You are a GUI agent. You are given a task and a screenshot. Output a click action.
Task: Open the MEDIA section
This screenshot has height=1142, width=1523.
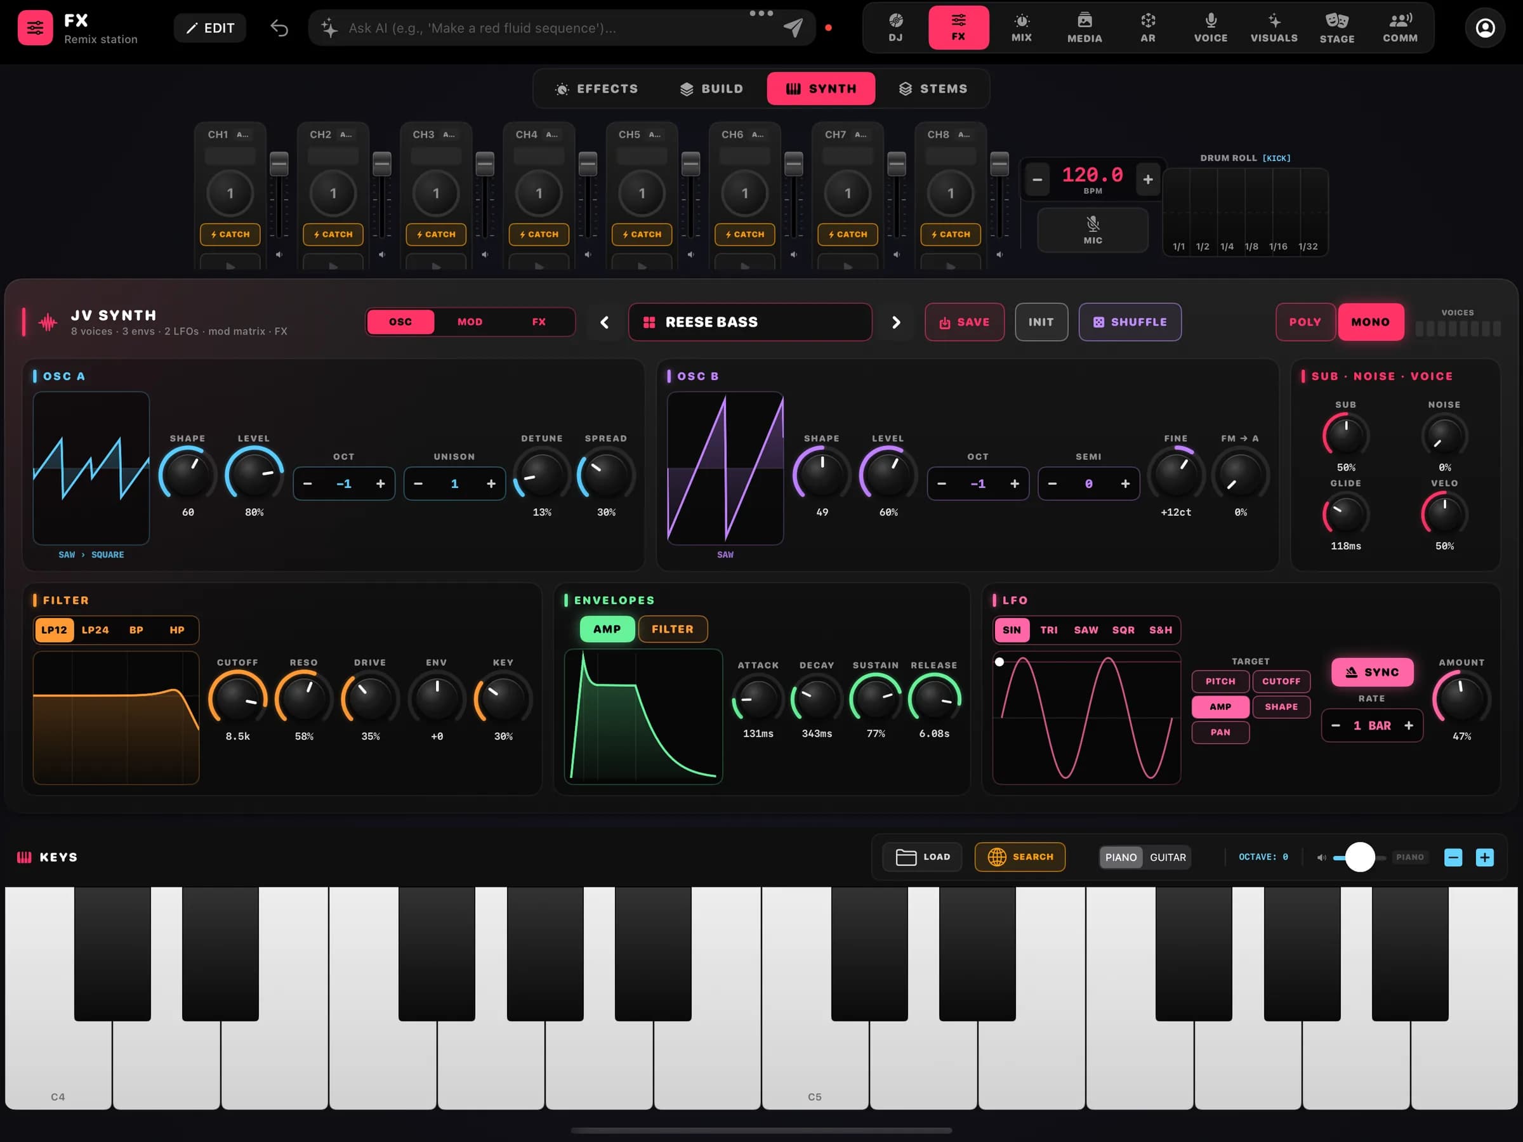[x=1085, y=27]
